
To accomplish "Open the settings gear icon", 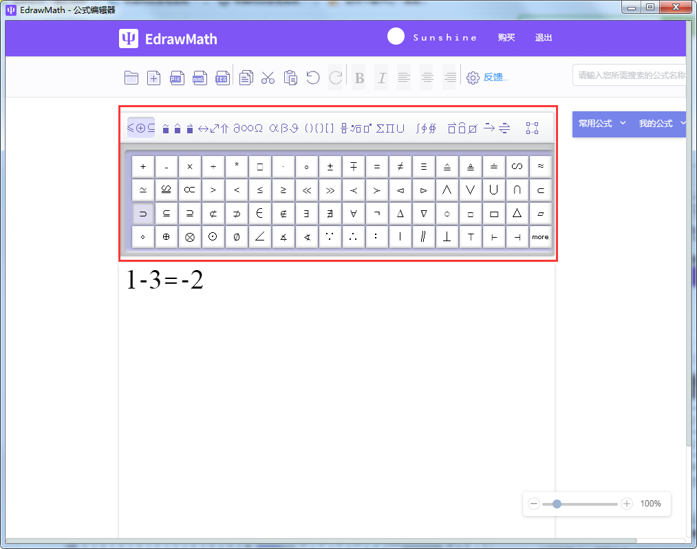I will [473, 78].
